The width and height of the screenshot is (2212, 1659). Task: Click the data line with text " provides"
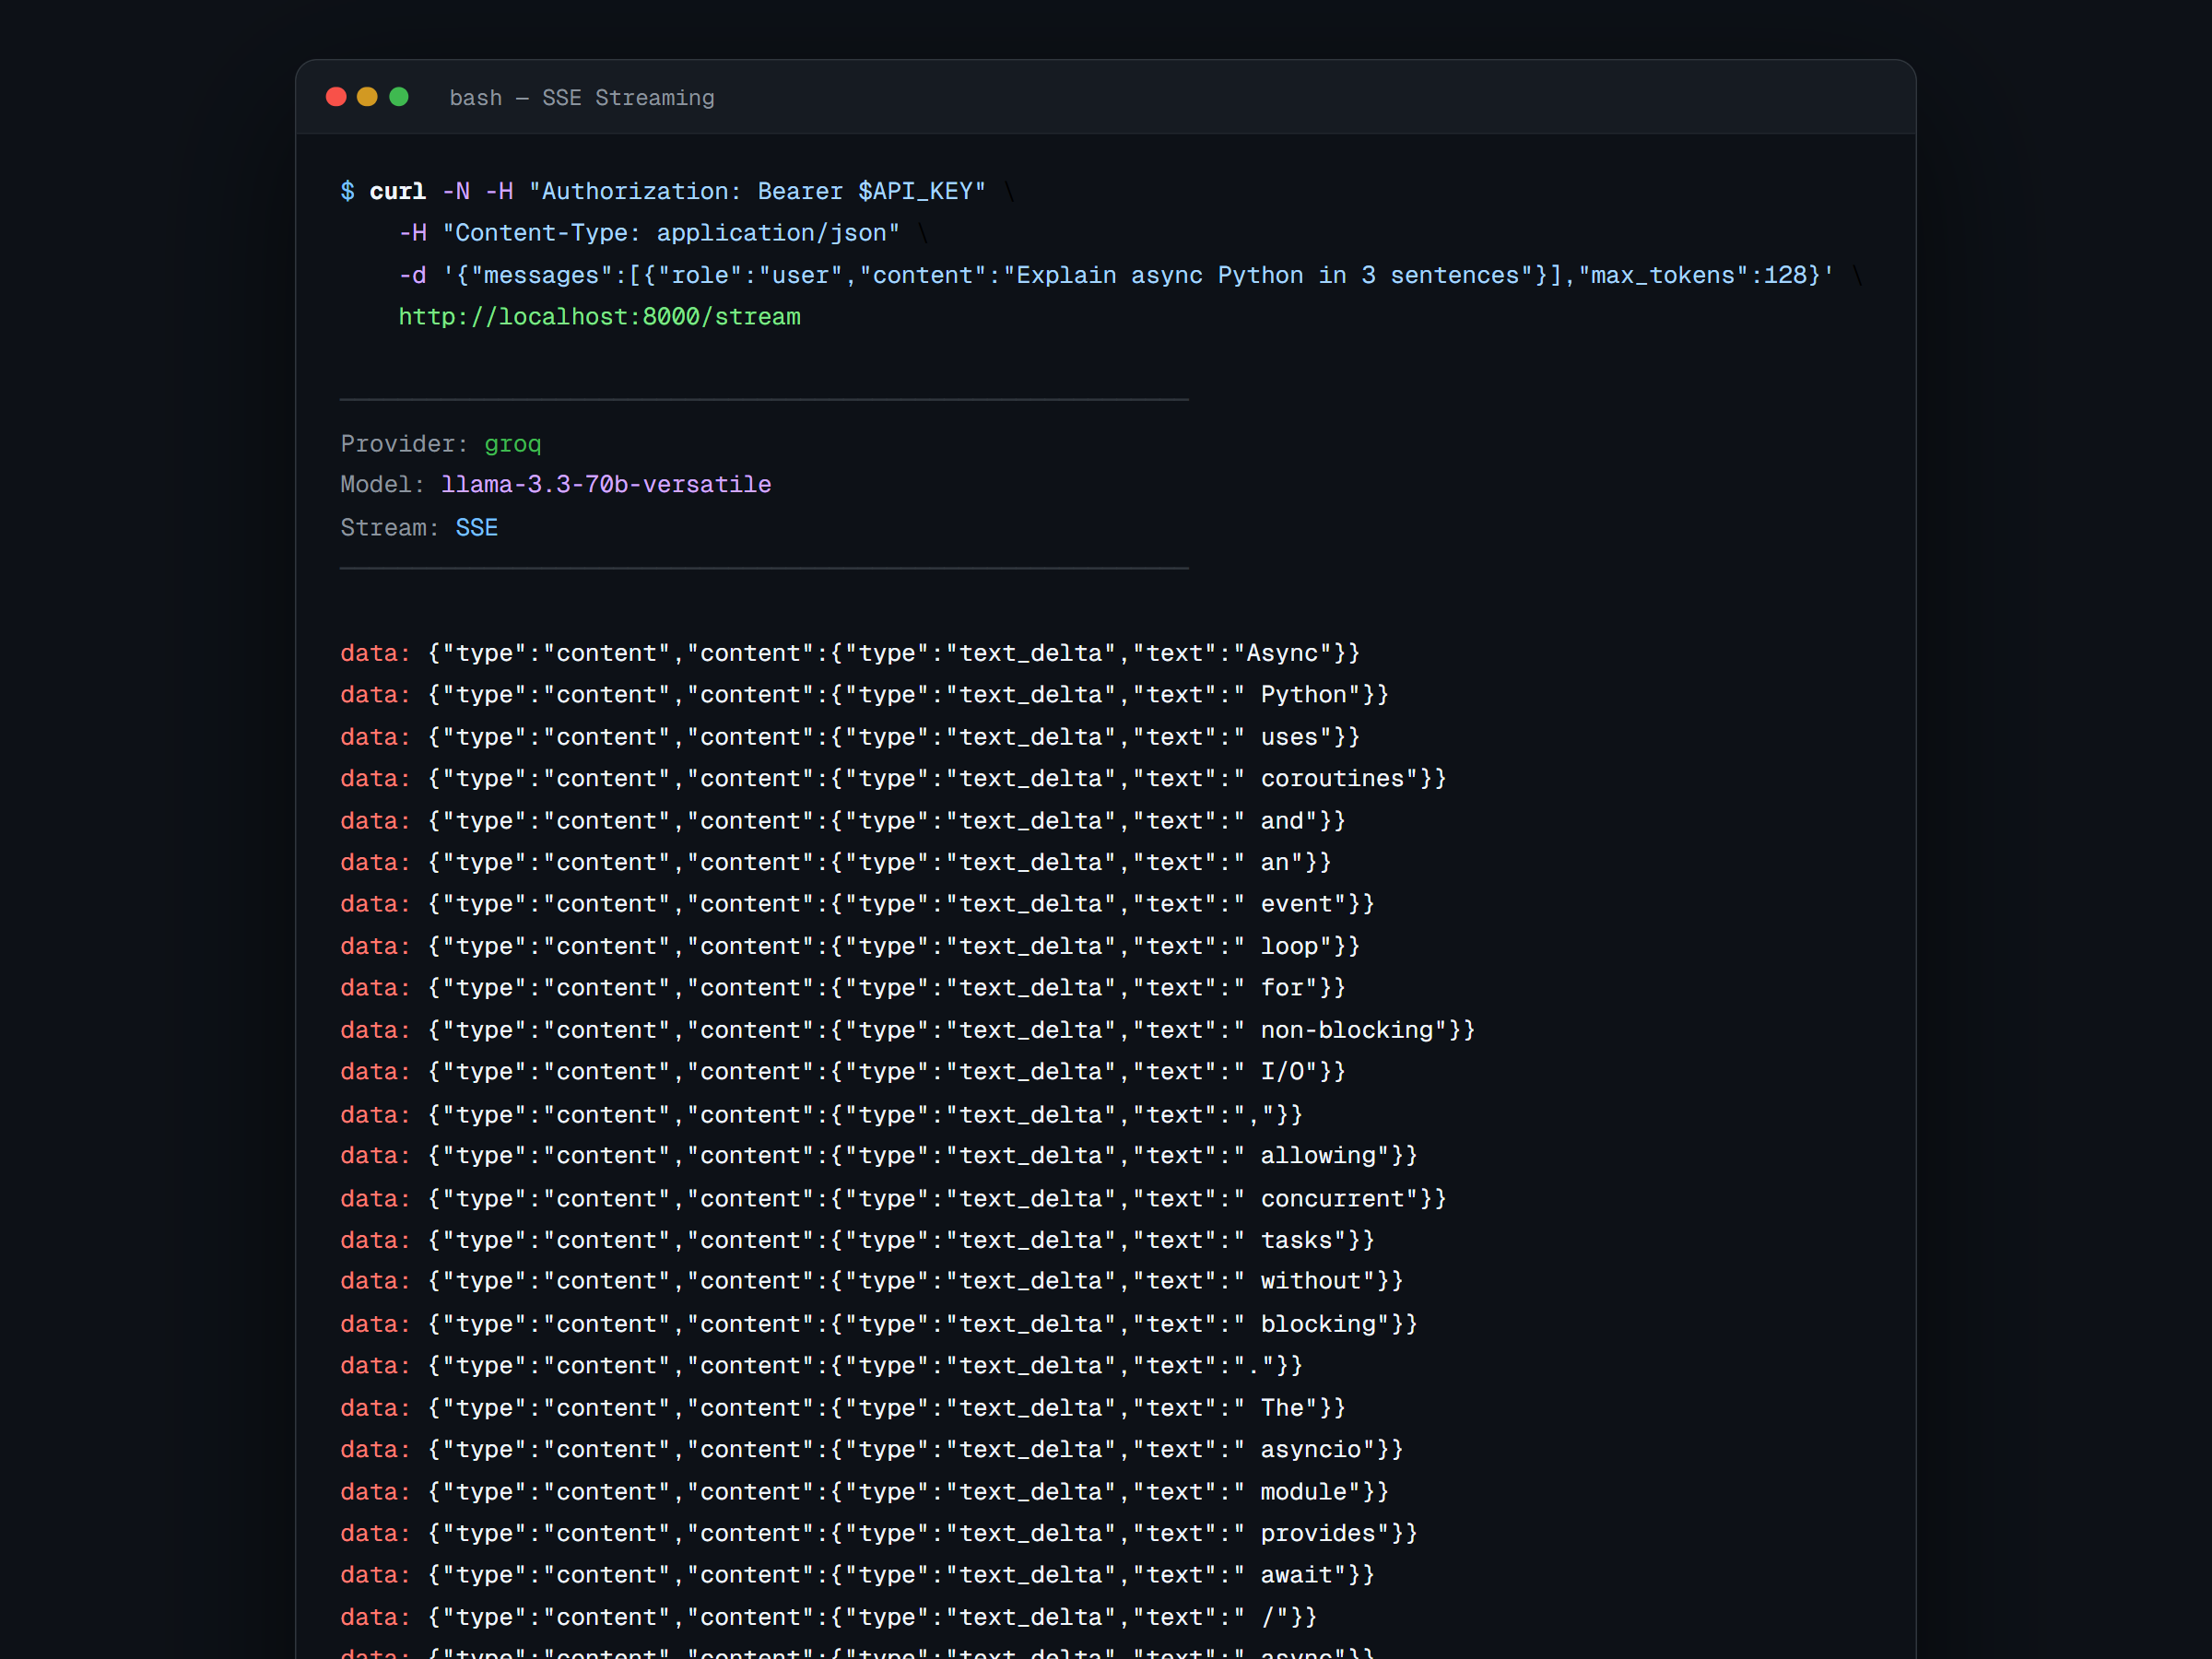coord(879,1534)
